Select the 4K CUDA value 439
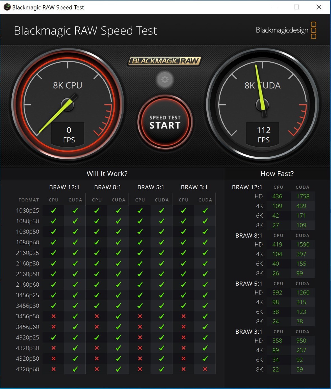 (301, 206)
